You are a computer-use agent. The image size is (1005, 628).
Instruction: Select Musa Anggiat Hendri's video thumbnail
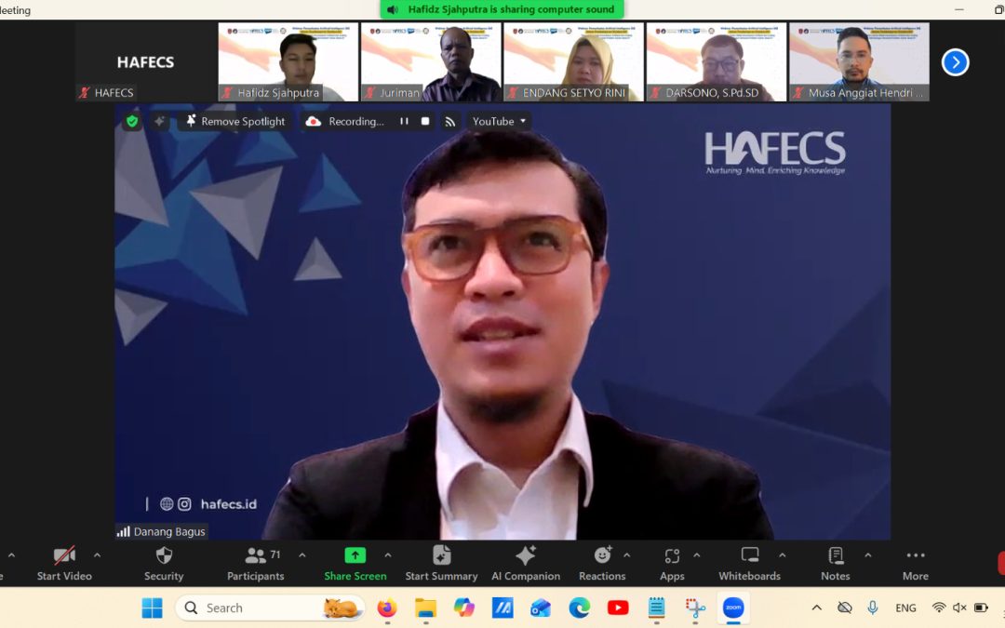point(859,62)
